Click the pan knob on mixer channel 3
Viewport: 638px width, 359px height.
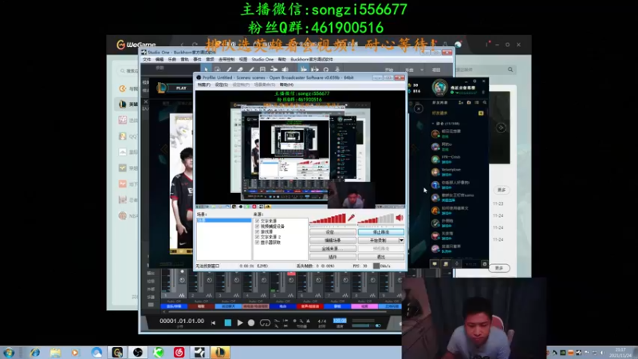(x=236, y=280)
